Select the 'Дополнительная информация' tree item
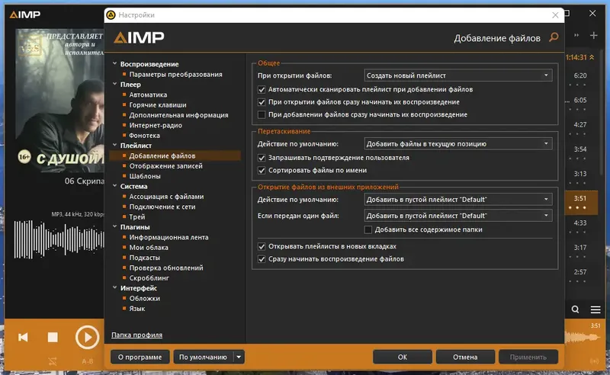This screenshot has height=375, width=610. pyautogui.click(x=178, y=115)
